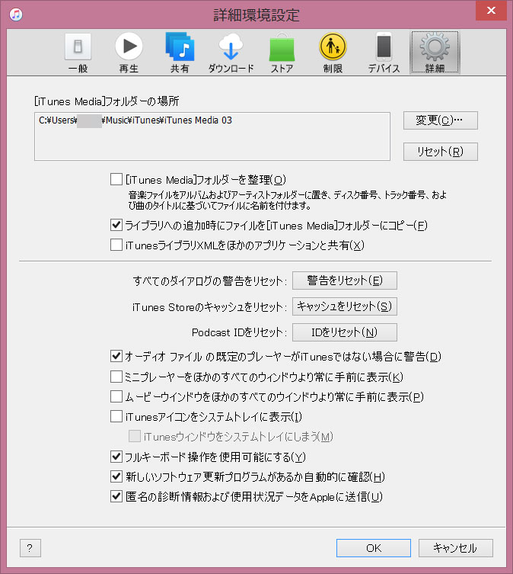Open the ダウンロード (Download) cloud icon
Viewport: 513px width, 574px height.
pos(231,53)
